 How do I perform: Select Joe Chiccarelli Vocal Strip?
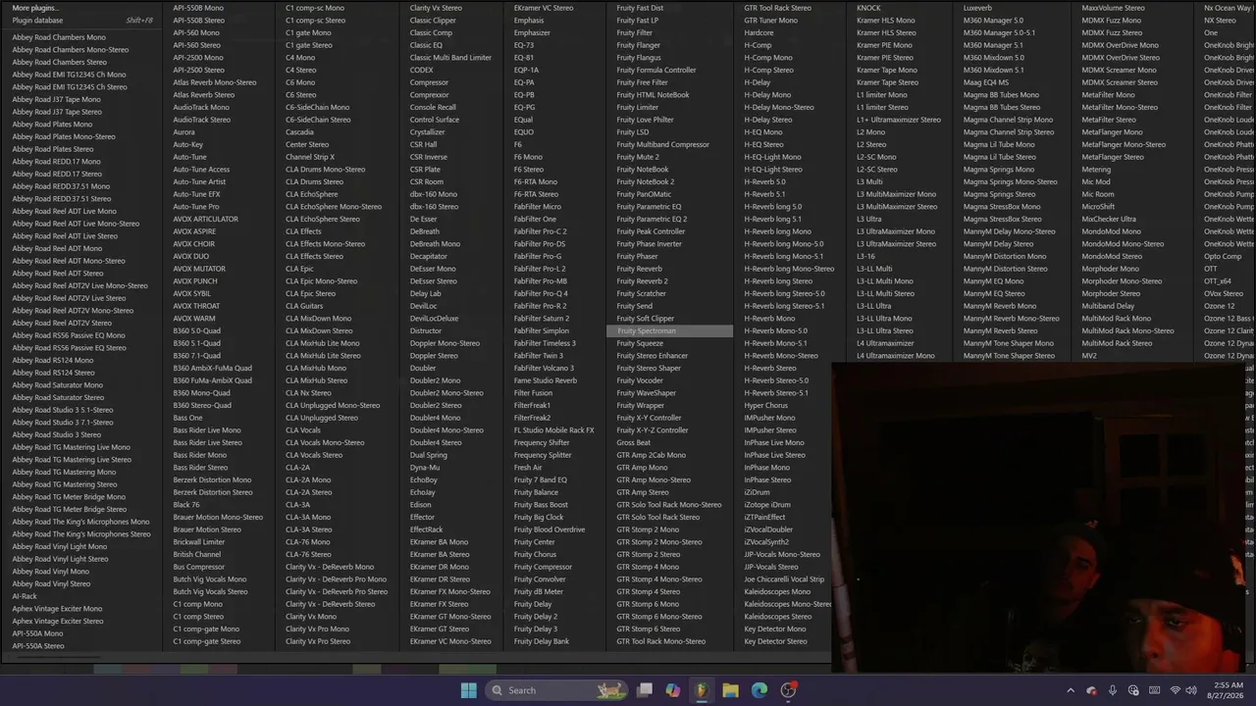pos(784,579)
